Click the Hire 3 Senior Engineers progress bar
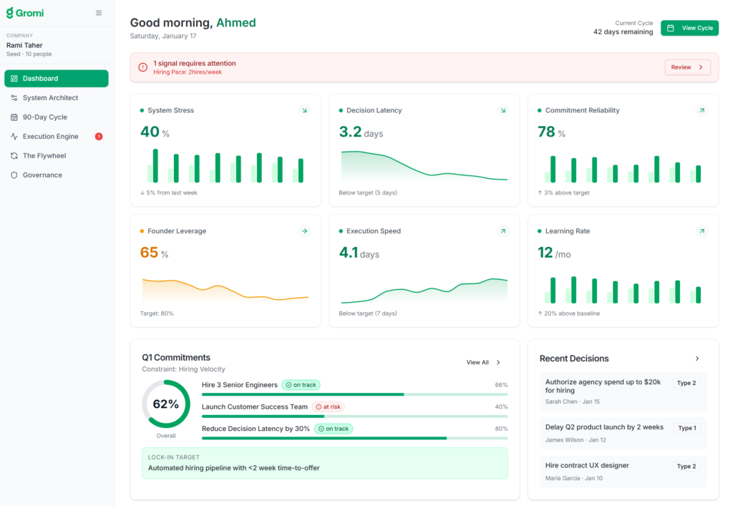This screenshot has width=733, height=506. 354,394
